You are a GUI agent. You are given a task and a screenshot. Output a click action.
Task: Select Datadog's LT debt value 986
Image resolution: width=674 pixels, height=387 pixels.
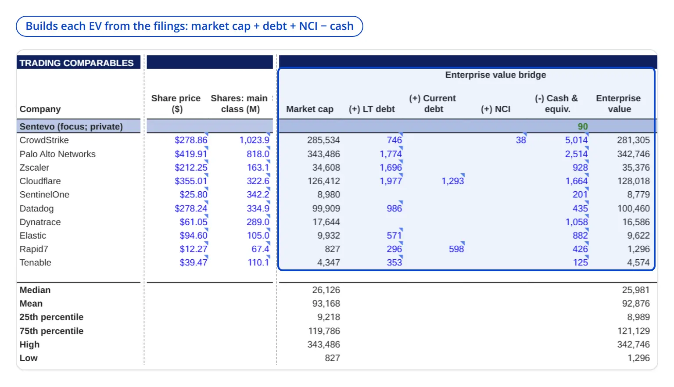click(394, 208)
